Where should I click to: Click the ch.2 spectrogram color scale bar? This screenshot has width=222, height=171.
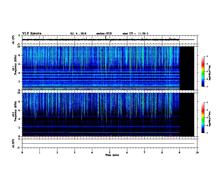pos(203,118)
